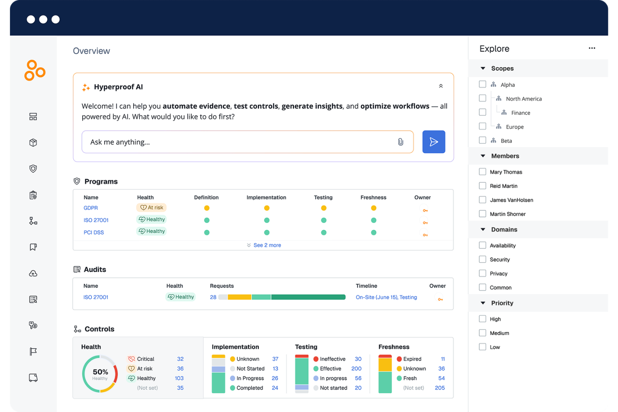This screenshot has width=618, height=412.
Task: Collapse the Scopes section
Action: [483, 68]
